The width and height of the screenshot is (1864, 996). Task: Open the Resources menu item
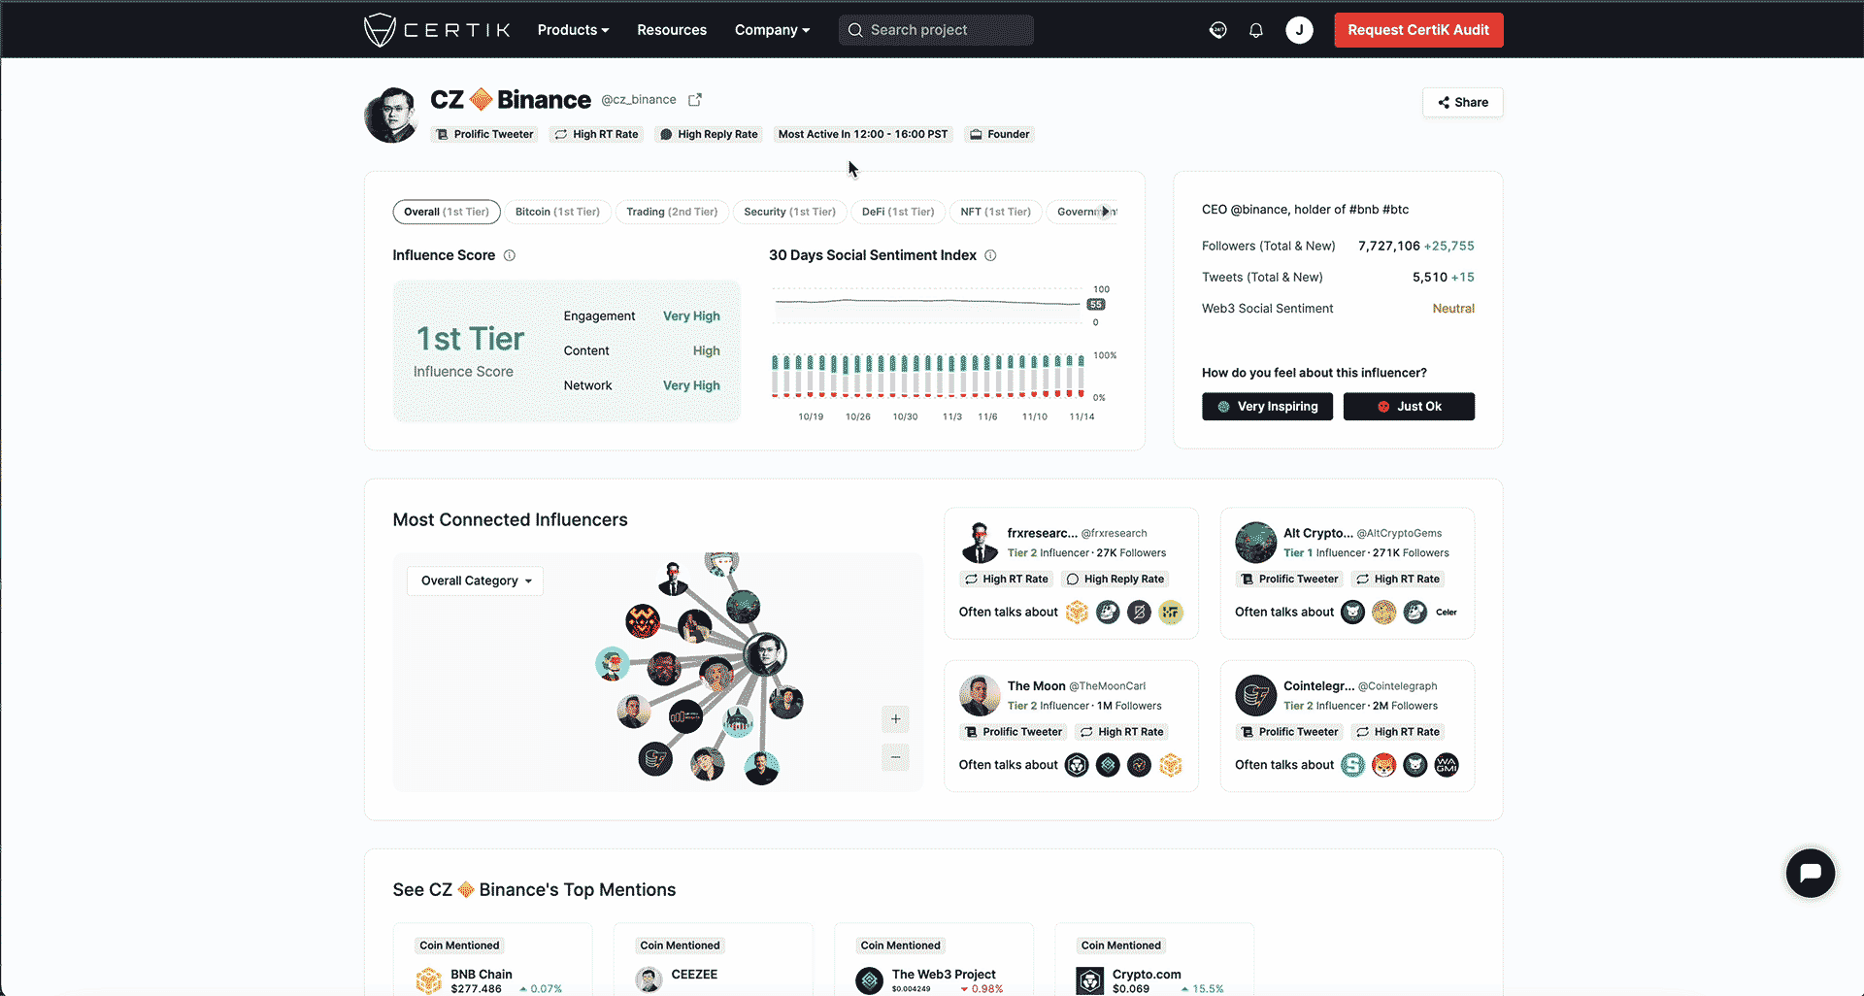pos(672,30)
